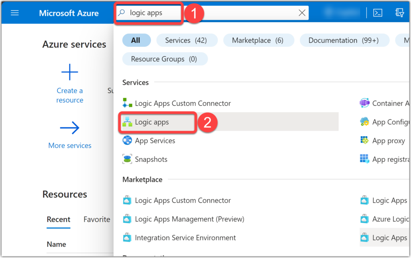
Task: Click the App proxy result text
Action: pos(389,141)
